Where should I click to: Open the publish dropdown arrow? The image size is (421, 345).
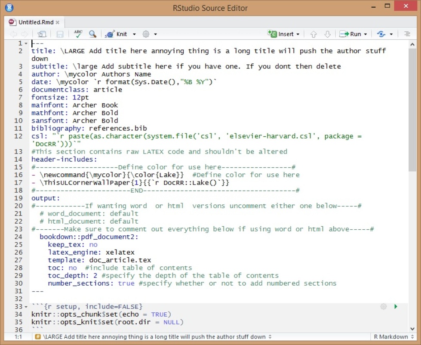click(x=391, y=34)
